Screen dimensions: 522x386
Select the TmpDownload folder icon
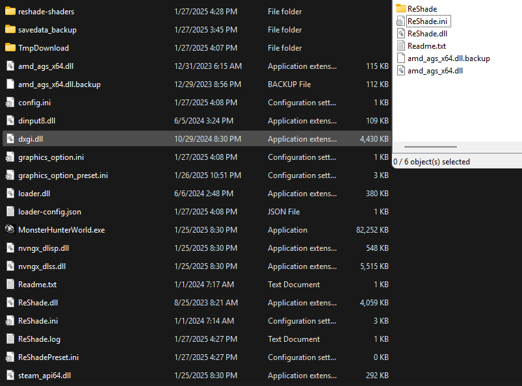10,48
